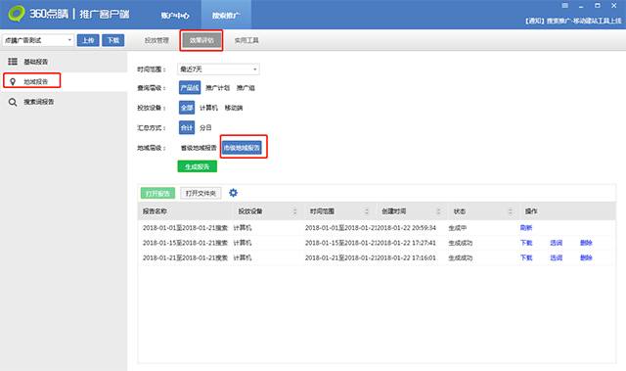Select 市级地域报告 region level
The width and height of the screenshot is (626, 371).
coord(242,148)
